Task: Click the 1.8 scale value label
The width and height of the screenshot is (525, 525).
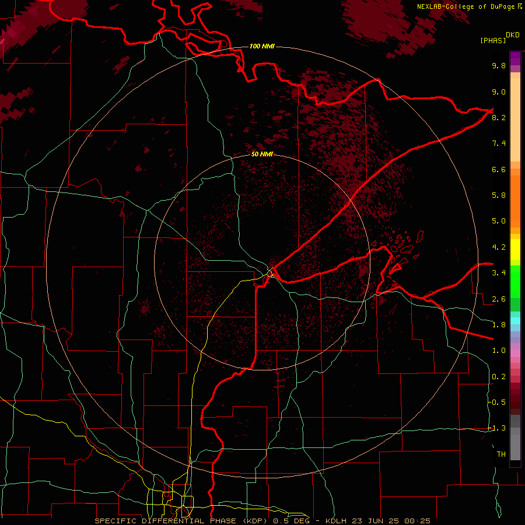Action: point(499,325)
